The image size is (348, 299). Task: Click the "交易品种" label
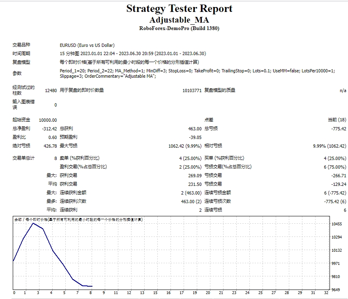click(21, 45)
